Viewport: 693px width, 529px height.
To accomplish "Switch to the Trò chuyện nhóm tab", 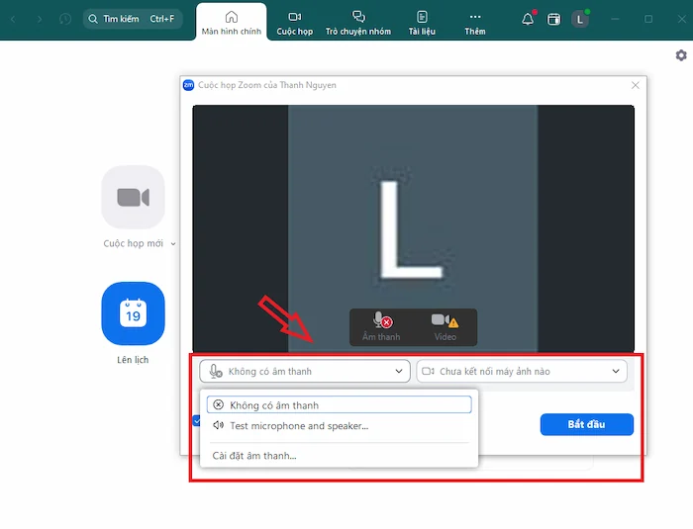I will [358, 20].
